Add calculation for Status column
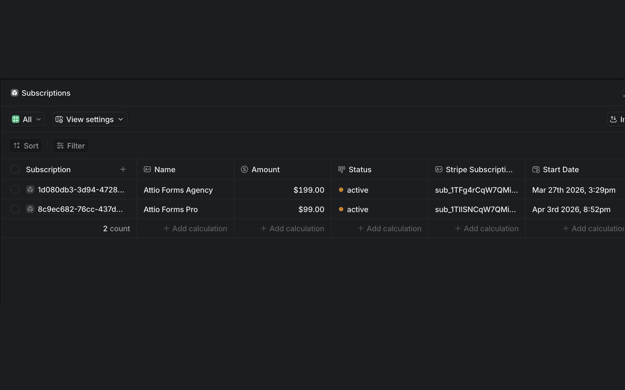 point(389,228)
